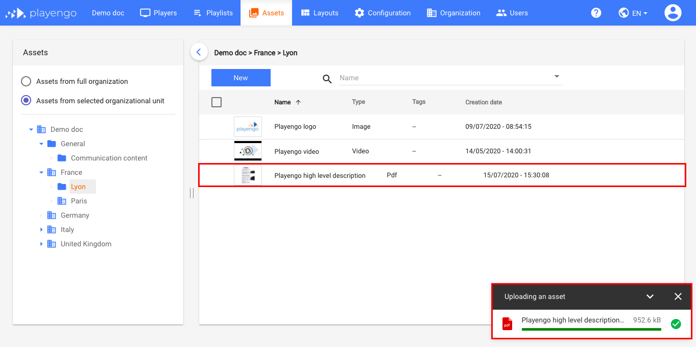Open the search filter dropdown arrow

tap(557, 77)
